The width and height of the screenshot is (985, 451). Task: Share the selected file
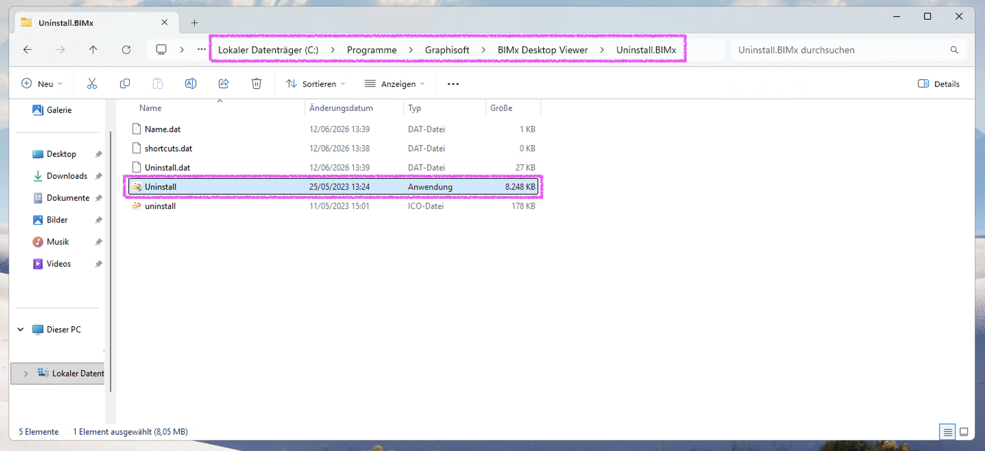[x=224, y=84]
